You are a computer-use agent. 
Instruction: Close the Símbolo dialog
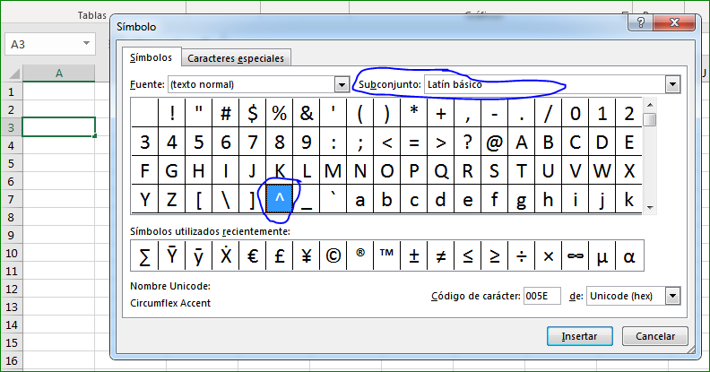click(x=674, y=22)
